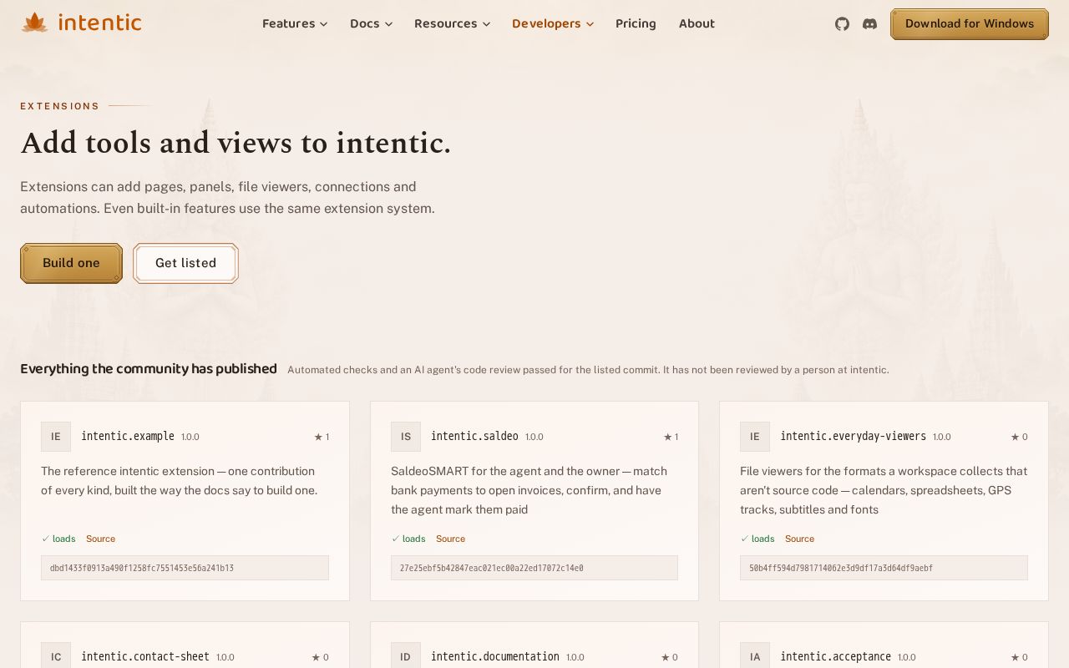
Task: Star count on intentic.everyday-viewers card
Action: (1019, 437)
